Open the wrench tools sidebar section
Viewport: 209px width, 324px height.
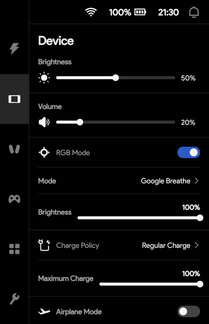14,299
